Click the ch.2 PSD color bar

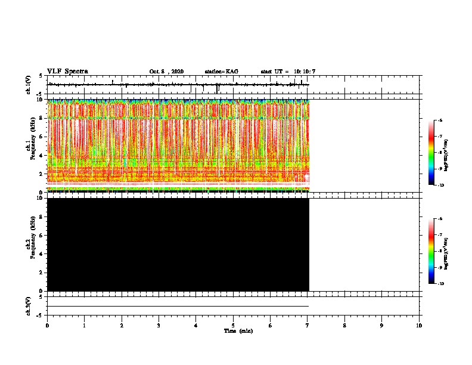coord(431,251)
